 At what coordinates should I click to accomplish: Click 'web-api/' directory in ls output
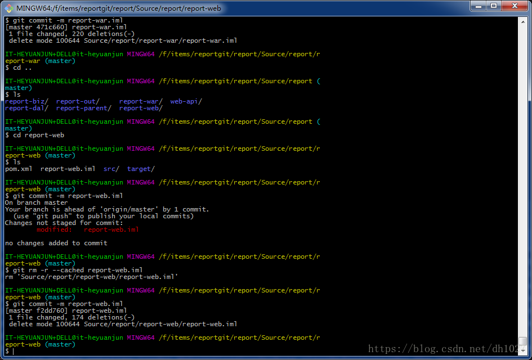[186, 101]
